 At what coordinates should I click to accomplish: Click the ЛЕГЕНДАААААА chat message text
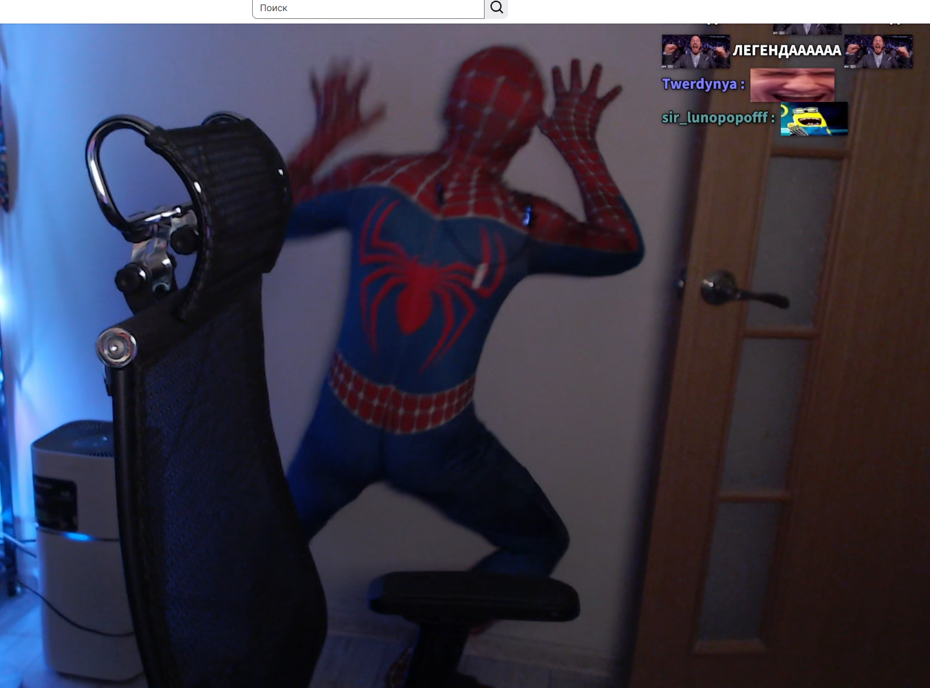point(787,51)
